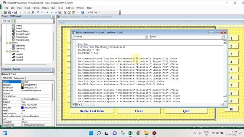Open Project Explorer via toolbar icon
The height and width of the screenshot is (137, 244).
click(65, 13)
